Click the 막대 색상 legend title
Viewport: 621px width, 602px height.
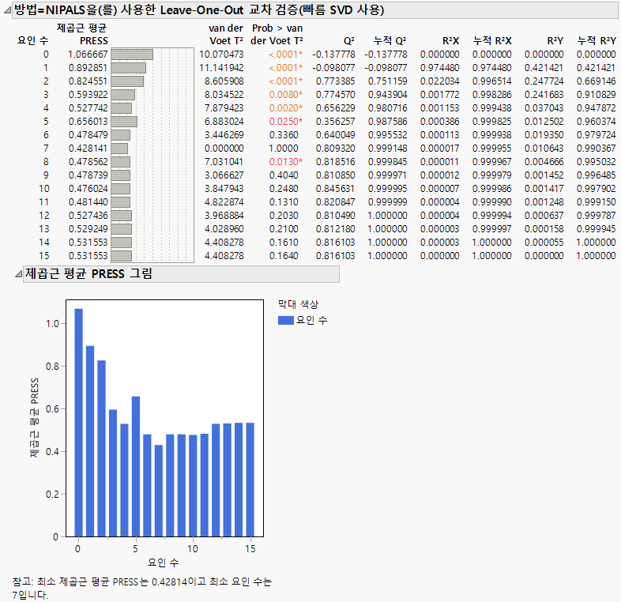click(x=298, y=304)
